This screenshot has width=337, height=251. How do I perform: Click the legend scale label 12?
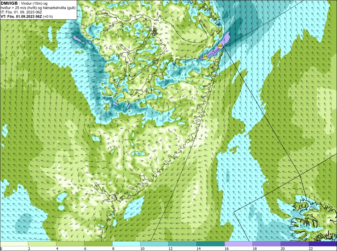171,249
